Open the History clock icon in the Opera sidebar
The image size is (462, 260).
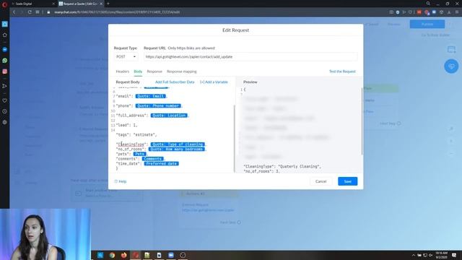(x=5, y=111)
